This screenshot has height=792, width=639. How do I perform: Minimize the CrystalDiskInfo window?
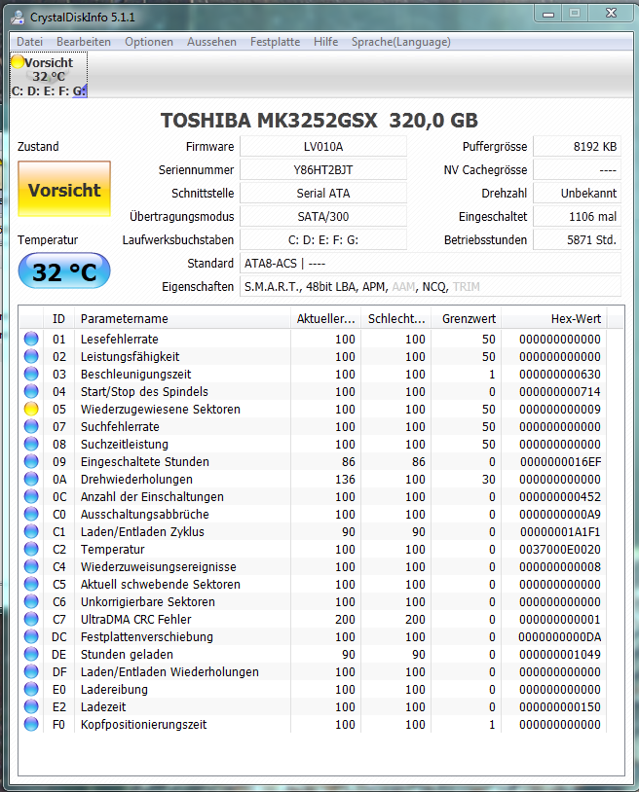548,14
